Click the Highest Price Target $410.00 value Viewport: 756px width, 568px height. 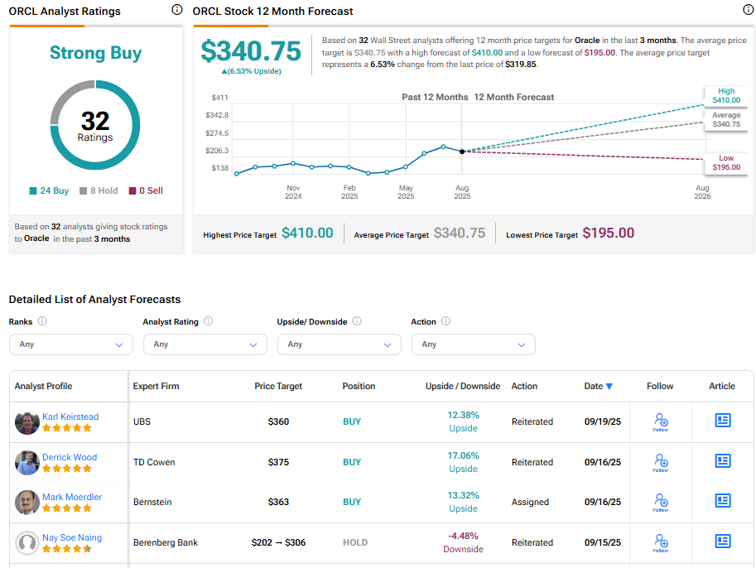[x=307, y=233]
